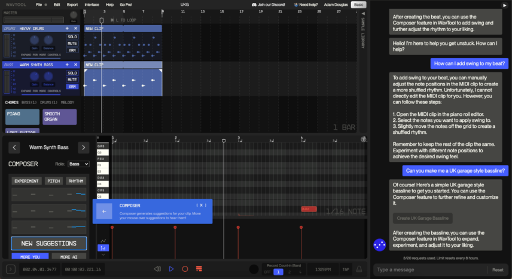Image resolution: width=512 pixels, height=279 pixels.
Task: Open the Export menu
Action: (72, 5)
